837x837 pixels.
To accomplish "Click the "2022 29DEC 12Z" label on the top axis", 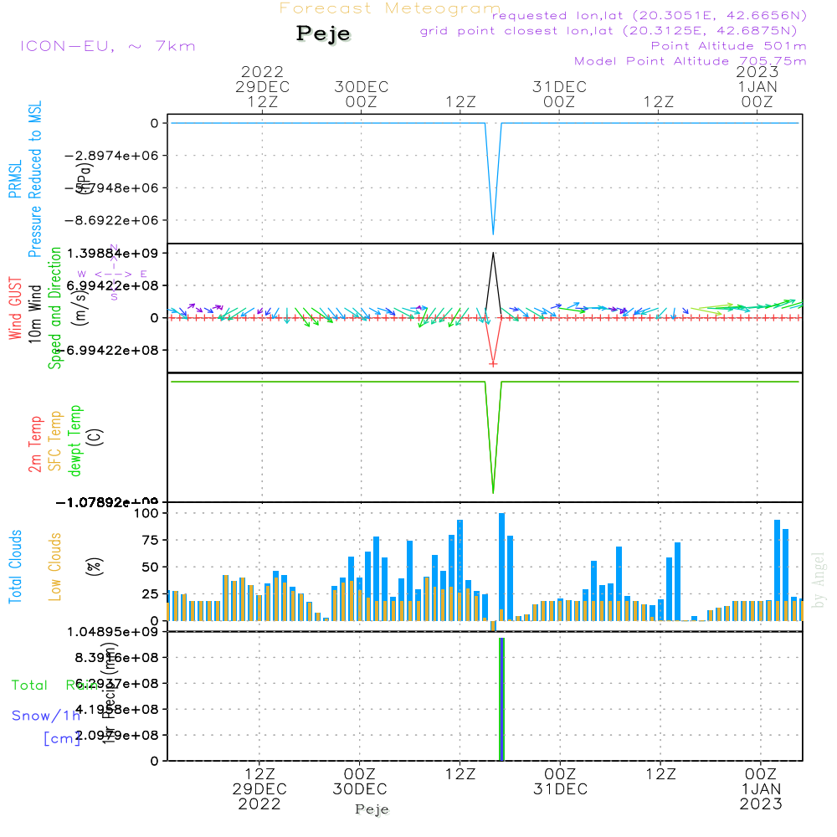I will [262, 86].
